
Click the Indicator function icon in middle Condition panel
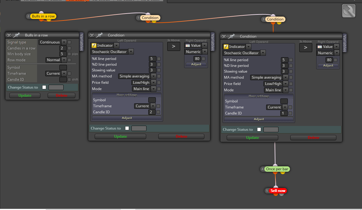point(94,45)
